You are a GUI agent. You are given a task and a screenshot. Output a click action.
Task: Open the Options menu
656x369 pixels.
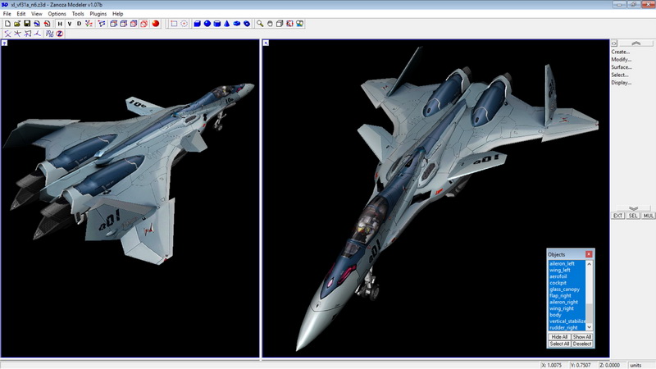click(57, 14)
